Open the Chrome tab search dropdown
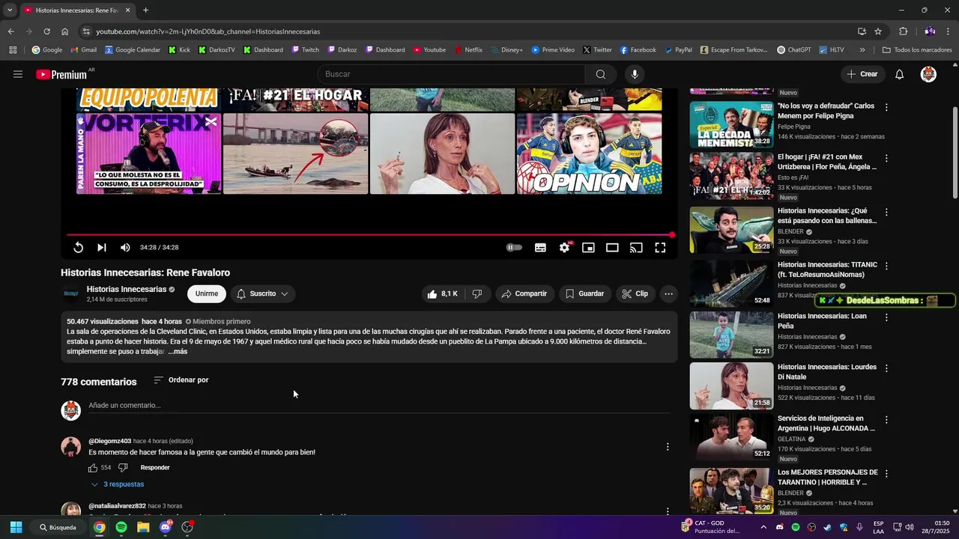This screenshot has width=959, height=539. [10, 10]
